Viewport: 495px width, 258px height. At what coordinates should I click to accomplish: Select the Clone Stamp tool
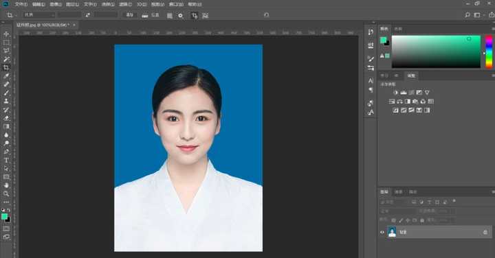[x=6, y=101]
